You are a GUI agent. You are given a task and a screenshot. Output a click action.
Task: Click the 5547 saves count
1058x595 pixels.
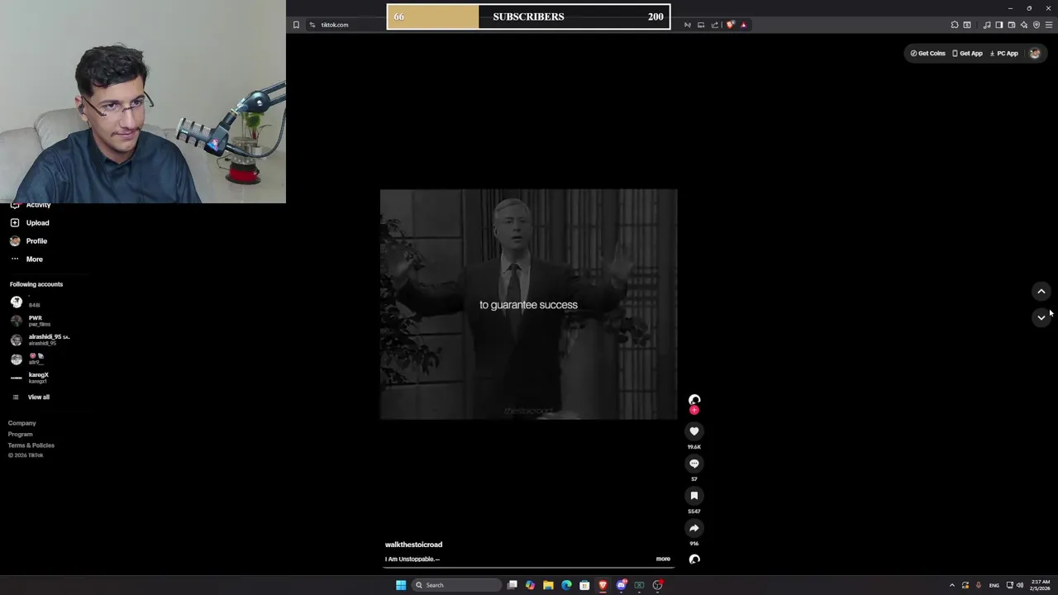pyautogui.click(x=694, y=512)
